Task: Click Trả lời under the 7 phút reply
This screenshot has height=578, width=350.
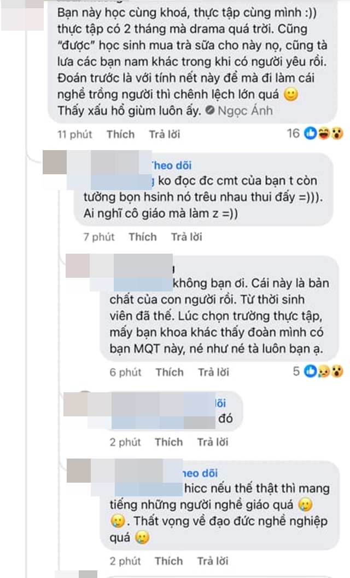Action: (x=186, y=237)
